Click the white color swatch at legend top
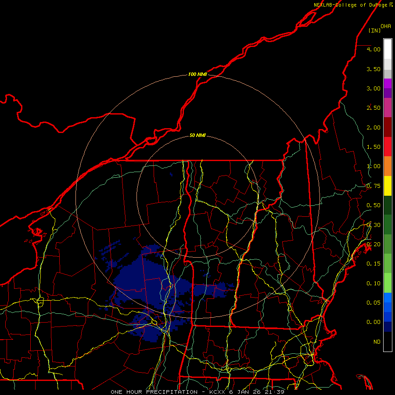Screen dimensions: 395x395 point(388,49)
